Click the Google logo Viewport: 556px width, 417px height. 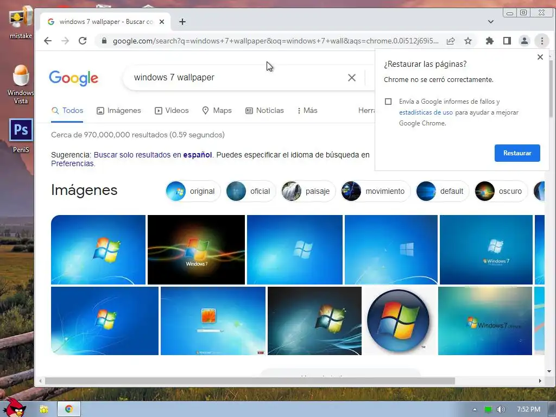point(73,78)
